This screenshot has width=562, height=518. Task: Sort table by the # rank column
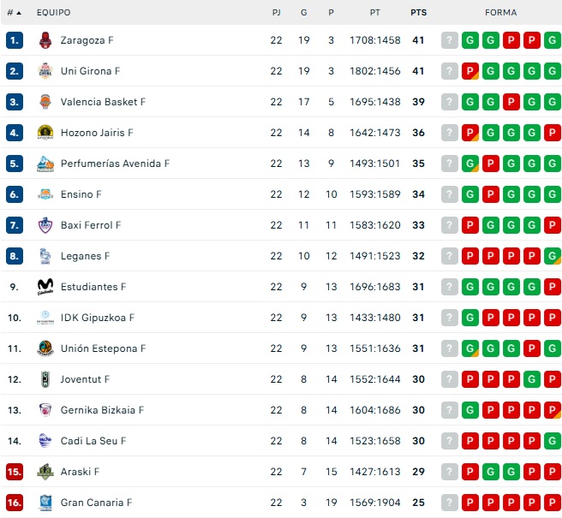coord(14,13)
